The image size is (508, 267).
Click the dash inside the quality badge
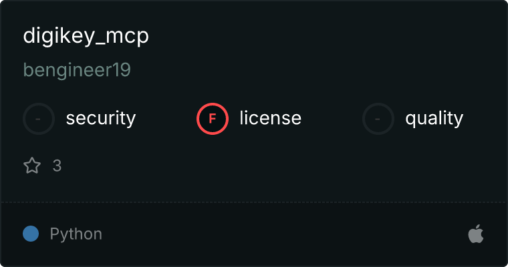click(378, 119)
